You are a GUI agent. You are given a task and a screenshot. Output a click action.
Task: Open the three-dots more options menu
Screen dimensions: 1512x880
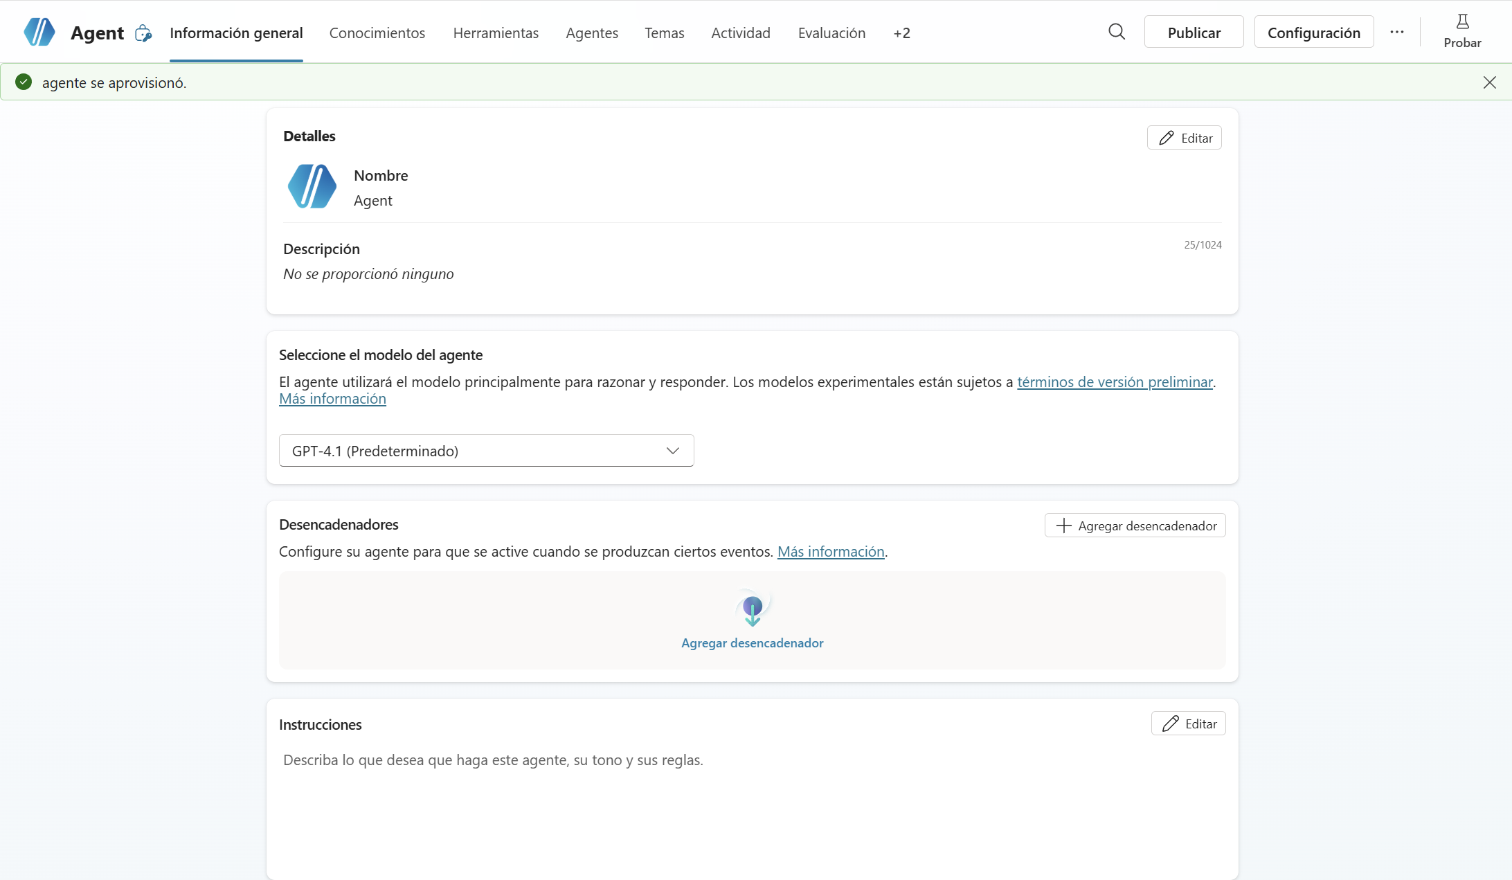(x=1396, y=33)
